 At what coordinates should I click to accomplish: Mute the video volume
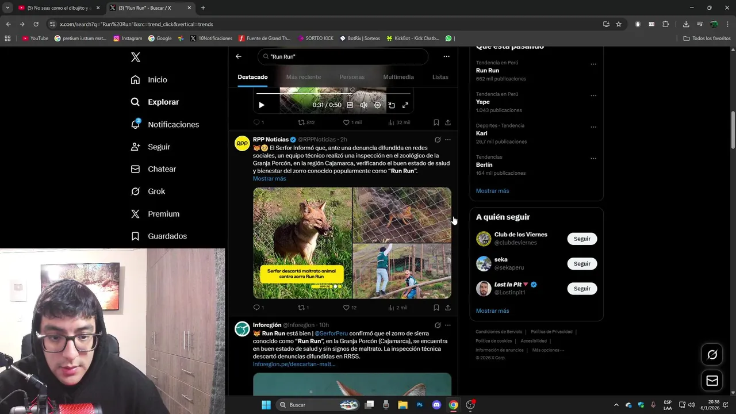pos(363,105)
